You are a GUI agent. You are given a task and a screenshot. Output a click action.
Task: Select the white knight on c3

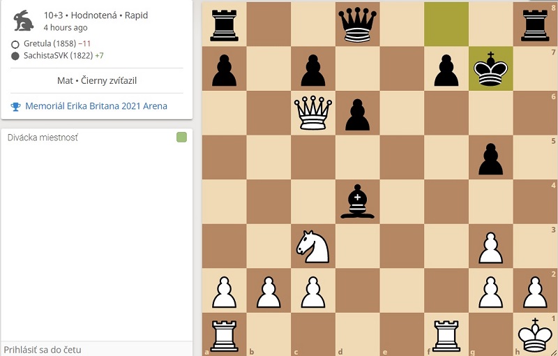pos(312,246)
